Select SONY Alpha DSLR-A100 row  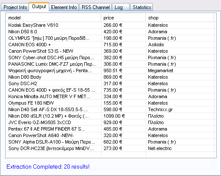[110, 142]
